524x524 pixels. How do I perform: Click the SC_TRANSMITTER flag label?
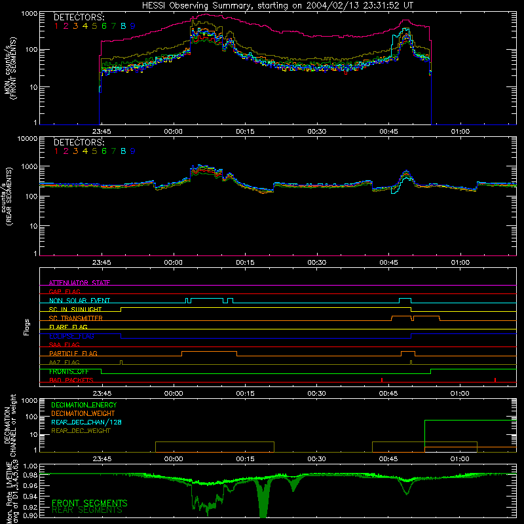76,318
